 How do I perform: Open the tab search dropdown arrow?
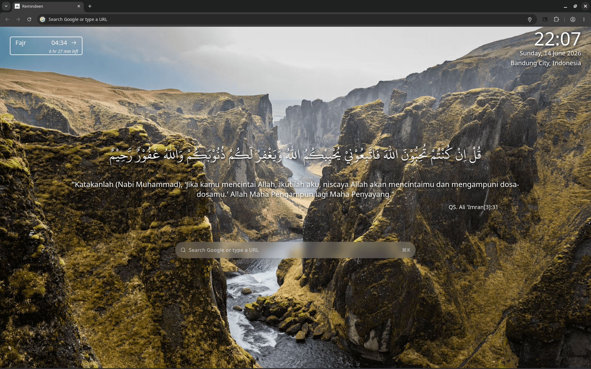pos(6,6)
